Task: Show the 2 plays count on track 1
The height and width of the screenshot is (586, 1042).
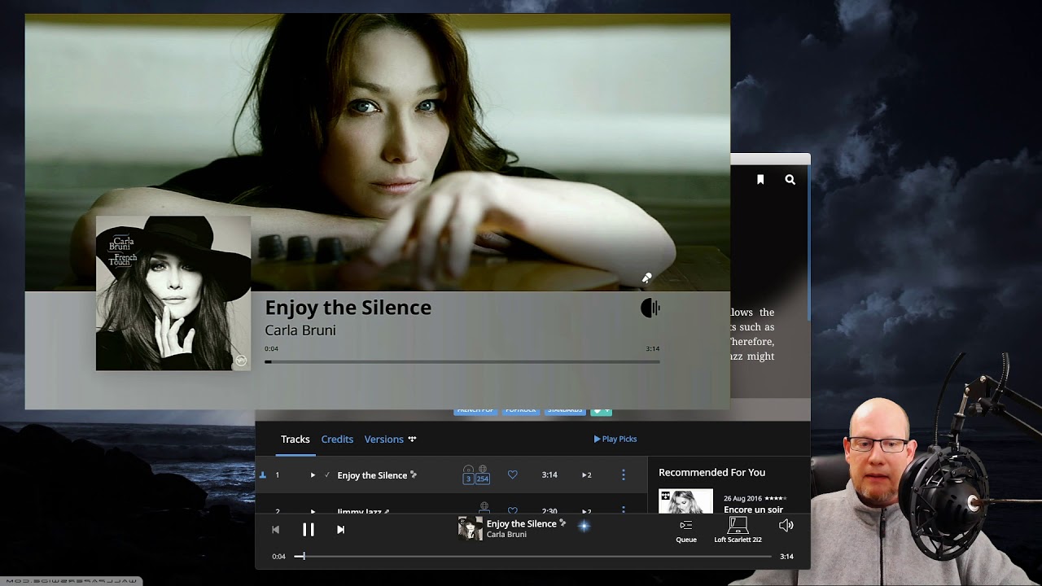Action: point(586,474)
